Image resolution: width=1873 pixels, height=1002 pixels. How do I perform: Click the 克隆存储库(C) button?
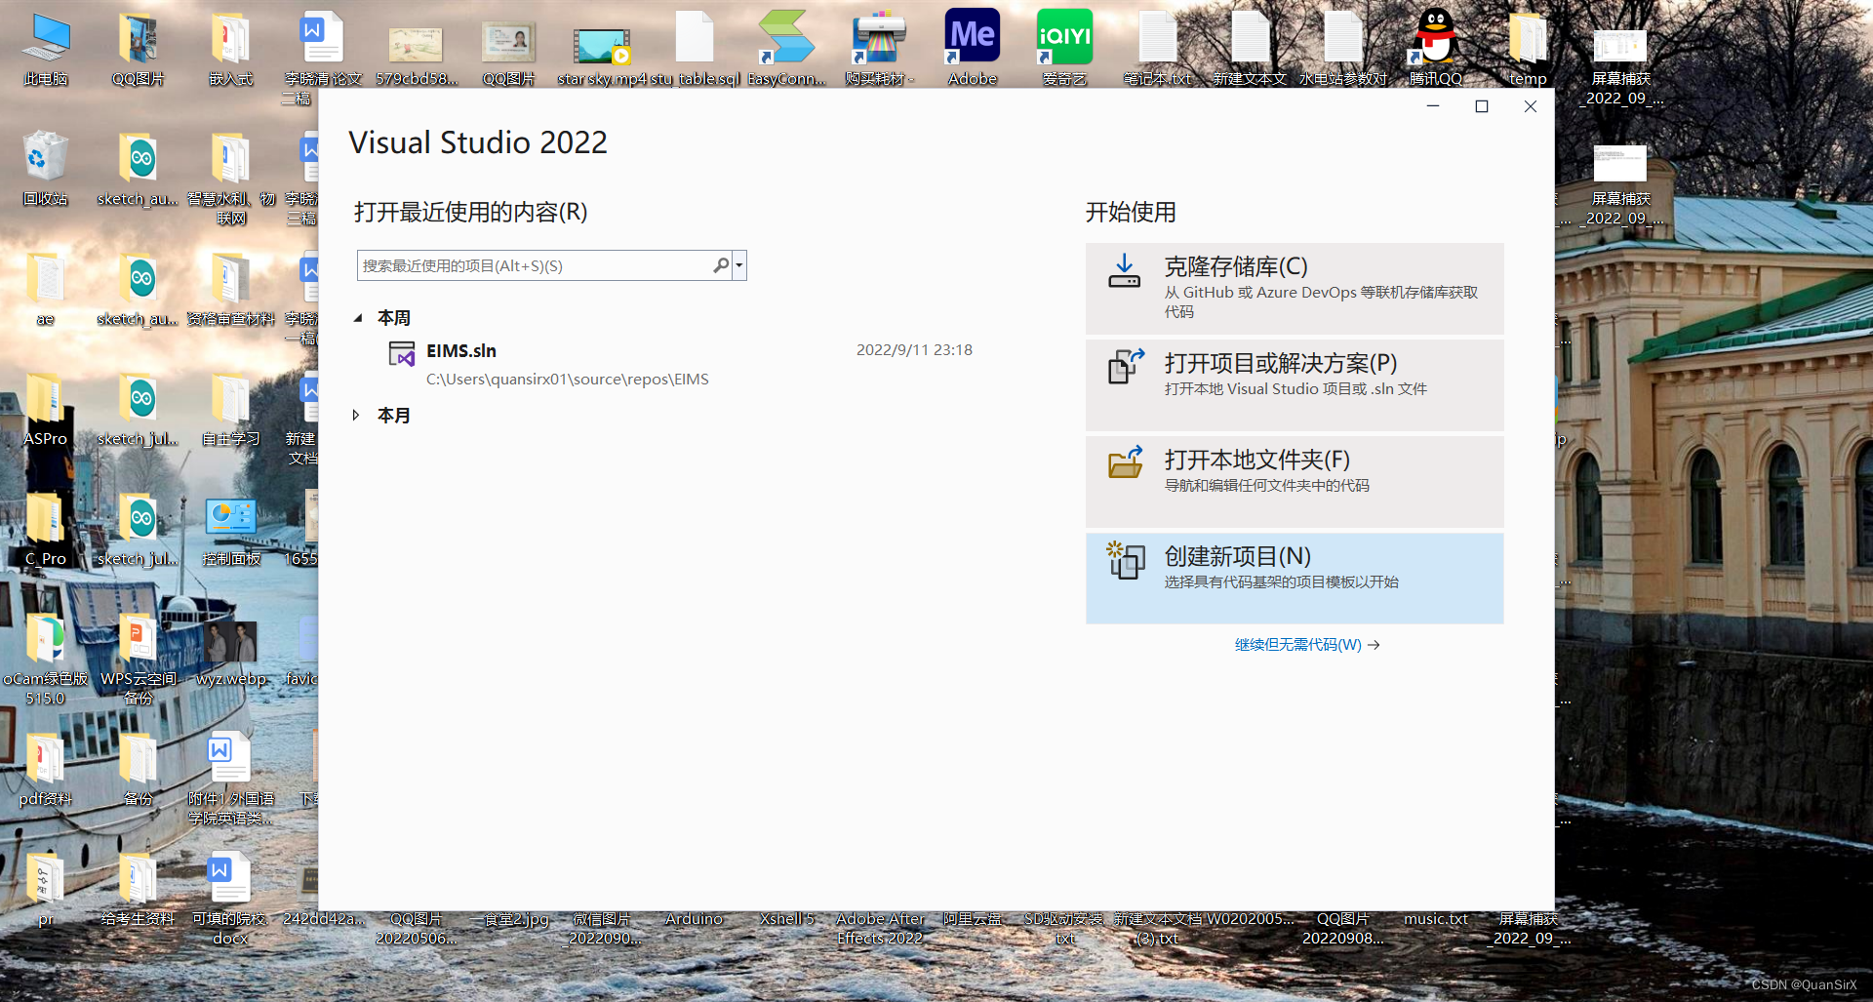(1295, 288)
